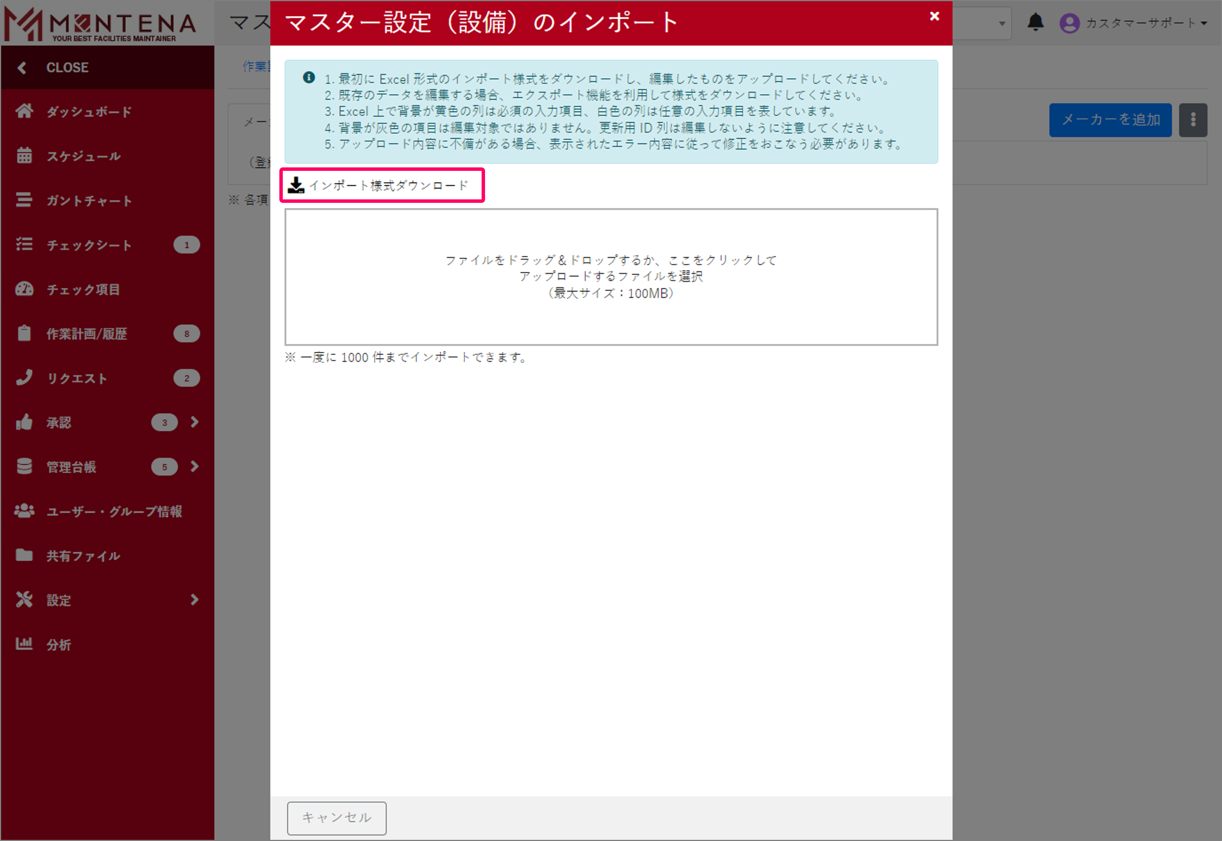The height and width of the screenshot is (841, 1222).
Task: Open the カスタマーサポート account dropdown
Action: click(x=1143, y=23)
